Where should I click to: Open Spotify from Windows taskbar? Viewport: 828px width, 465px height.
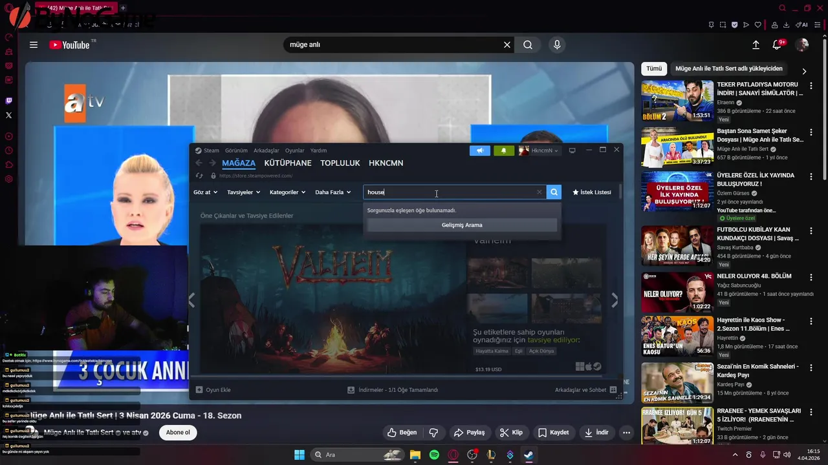[x=434, y=455]
